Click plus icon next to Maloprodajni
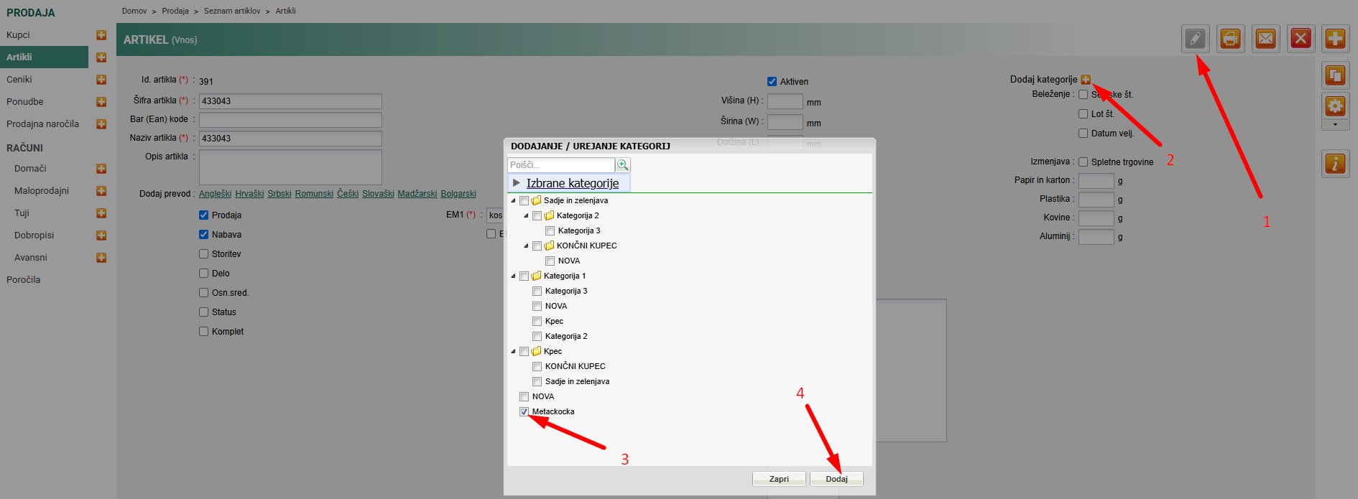 pyautogui.click(x=101, y=191)
